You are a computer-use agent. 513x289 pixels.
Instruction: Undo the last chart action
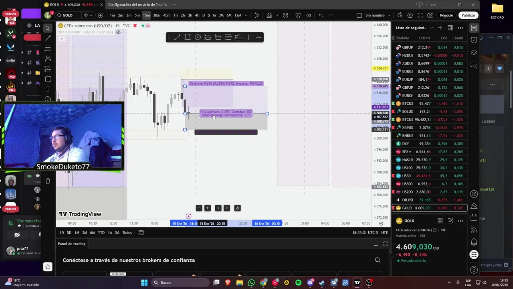pos(321,15)
